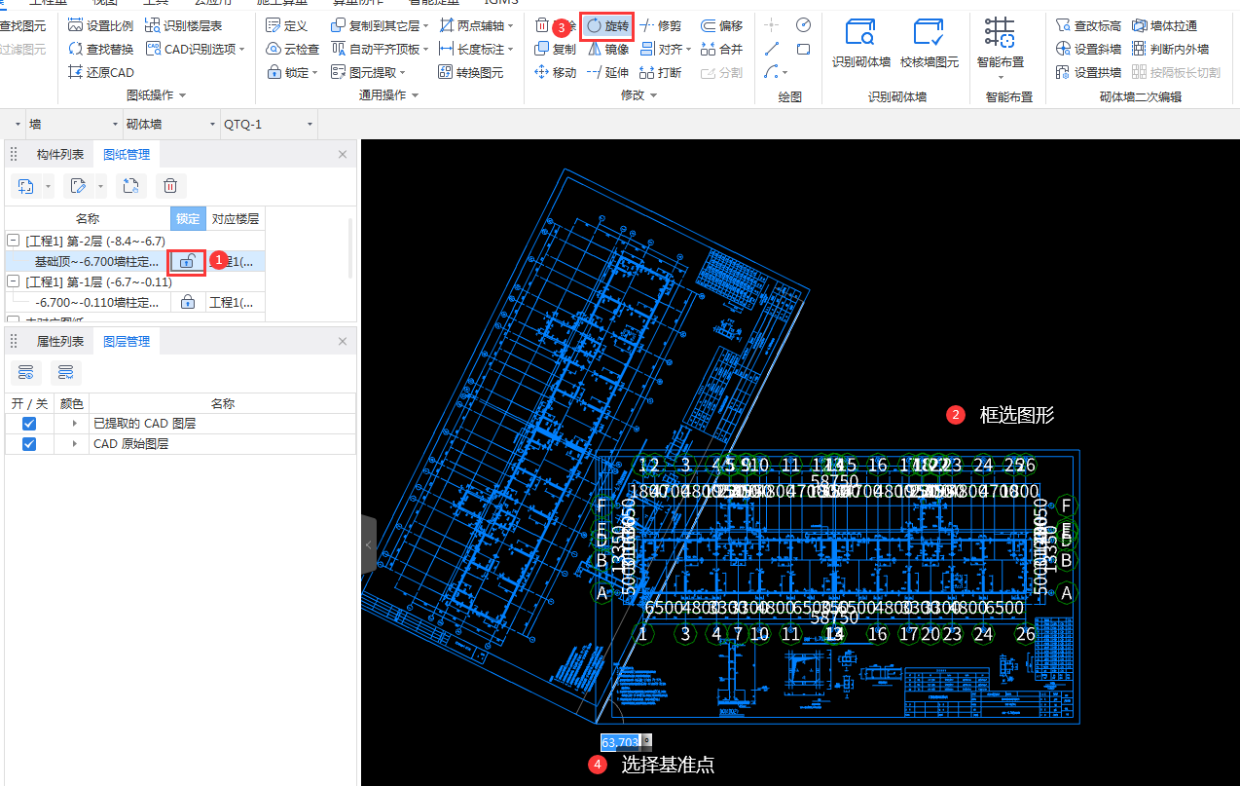1240x786 pixels.
Task: Toggle lock for 基础顶~-6.700墙柱定 drawing
Action: click(x=188, y=261)
